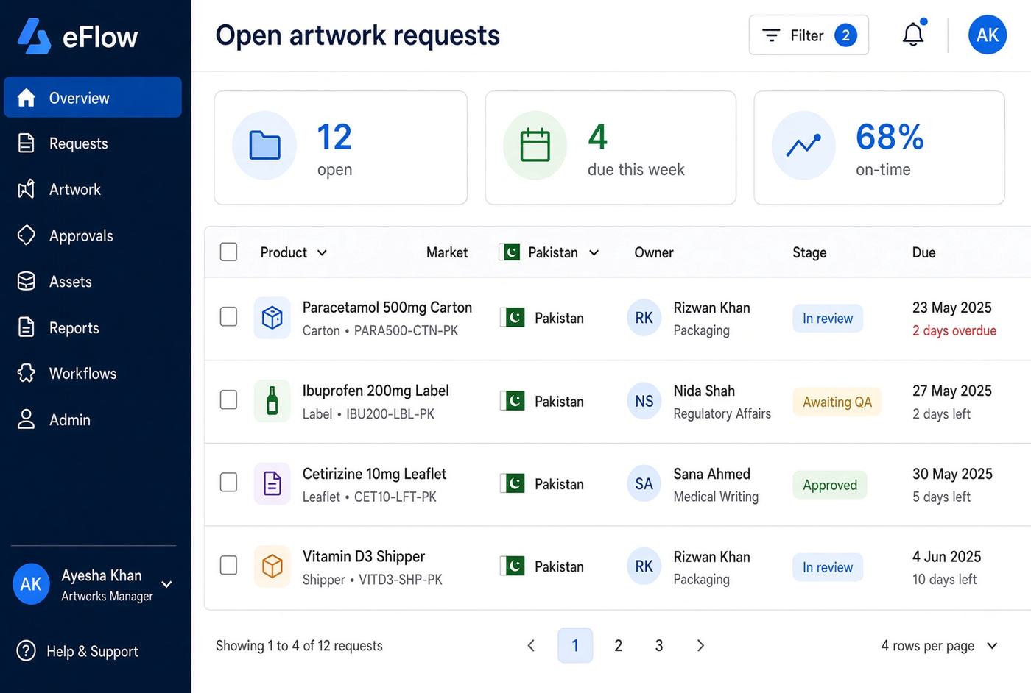Viewport: 1031px width, 693px height.
Task: Click the eFlow logo icon
Action: click(34, 36)
